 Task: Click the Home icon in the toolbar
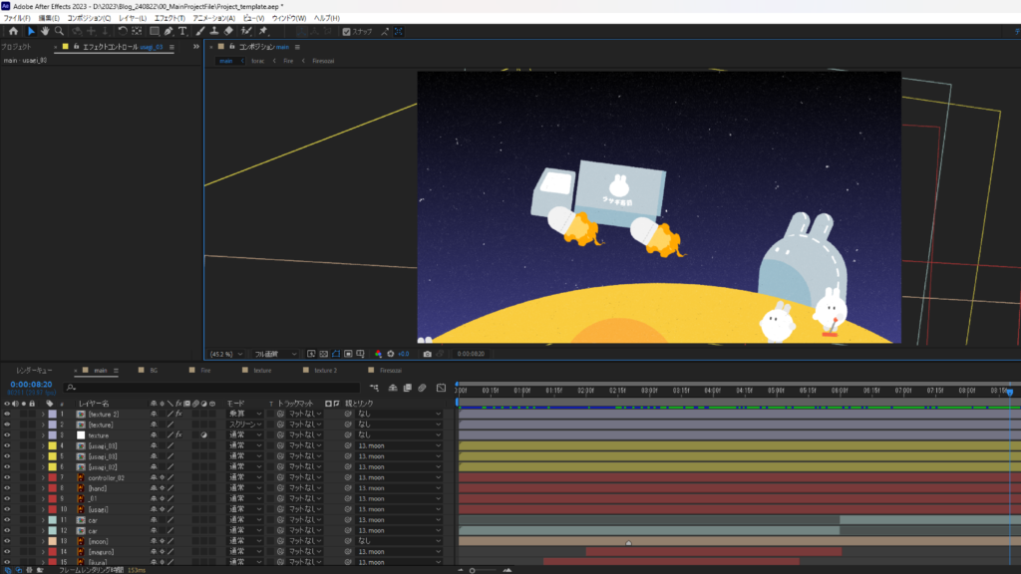(x=15, y=31)
